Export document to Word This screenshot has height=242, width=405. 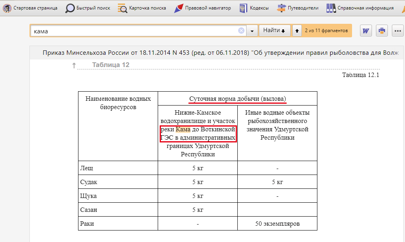pos(366,31)
